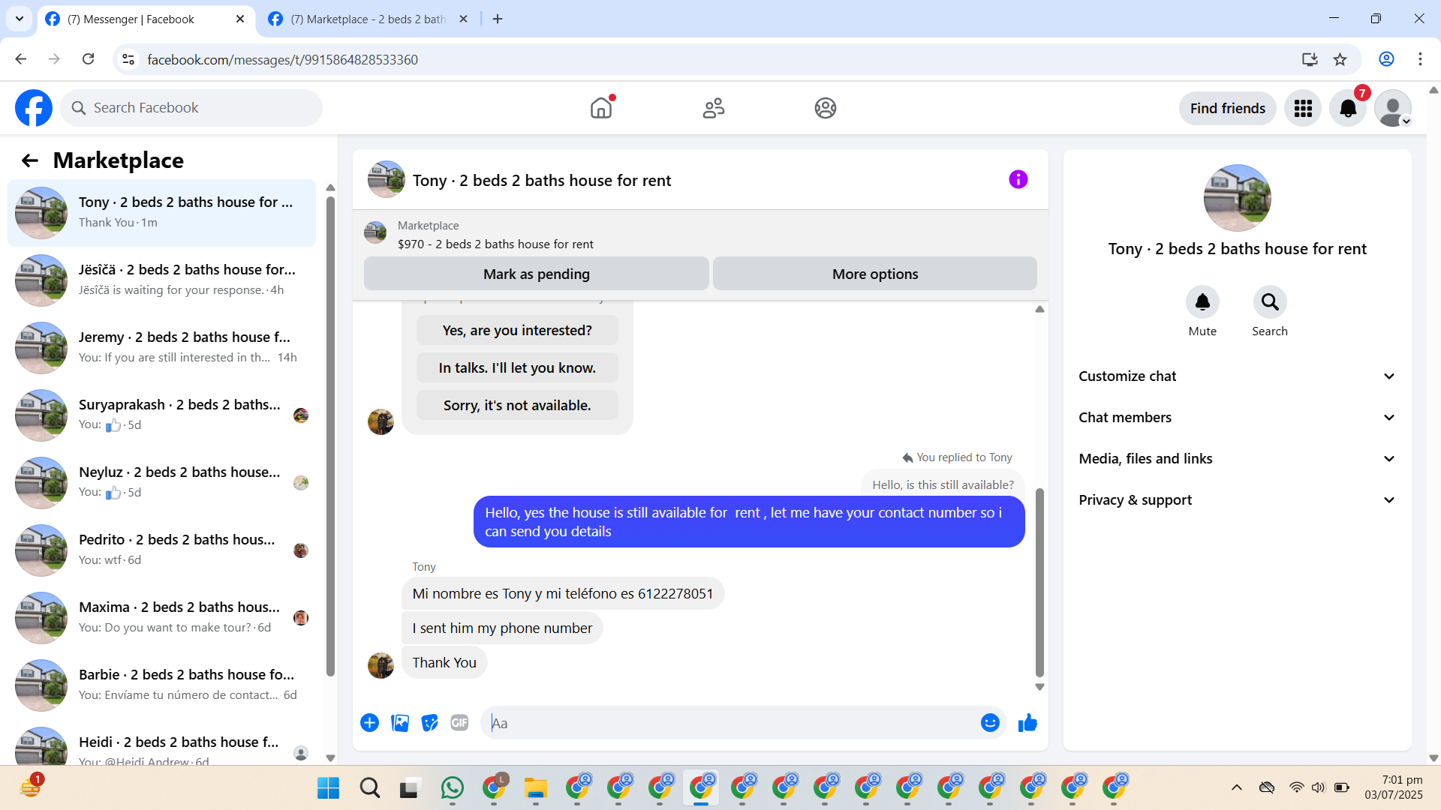Choose a sticker from sticker icon

(429, 723)
